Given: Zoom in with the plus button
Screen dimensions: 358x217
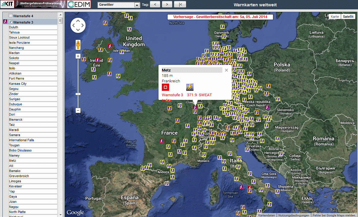Looking at the screenshot, I should tap(78, 56).
